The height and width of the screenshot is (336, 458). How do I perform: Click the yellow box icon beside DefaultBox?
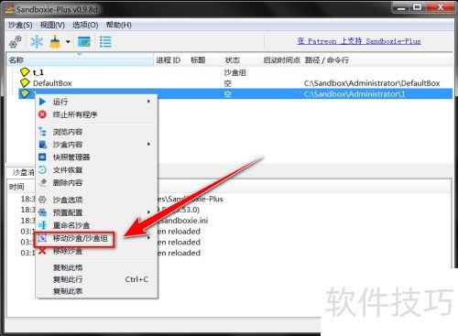tap(25, 82)
